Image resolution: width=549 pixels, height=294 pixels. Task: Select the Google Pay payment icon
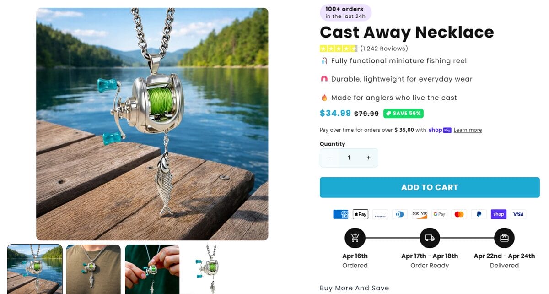click(x=439, y=214)
